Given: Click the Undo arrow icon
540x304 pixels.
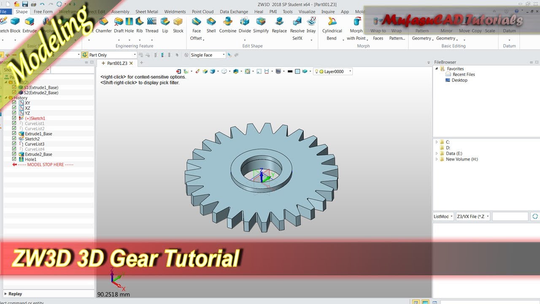Looking at the screenshot, I should (x=42, y=4).
